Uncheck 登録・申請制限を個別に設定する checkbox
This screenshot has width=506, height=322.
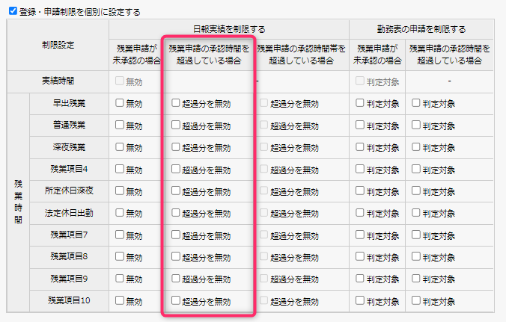[x=13, y=11]
